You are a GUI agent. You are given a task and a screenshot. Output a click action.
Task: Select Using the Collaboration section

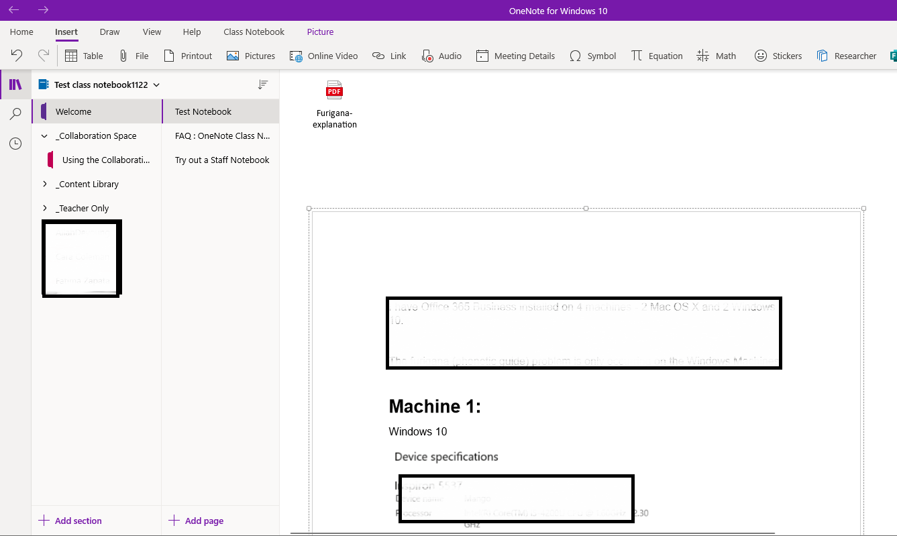[x=97, y=160]
